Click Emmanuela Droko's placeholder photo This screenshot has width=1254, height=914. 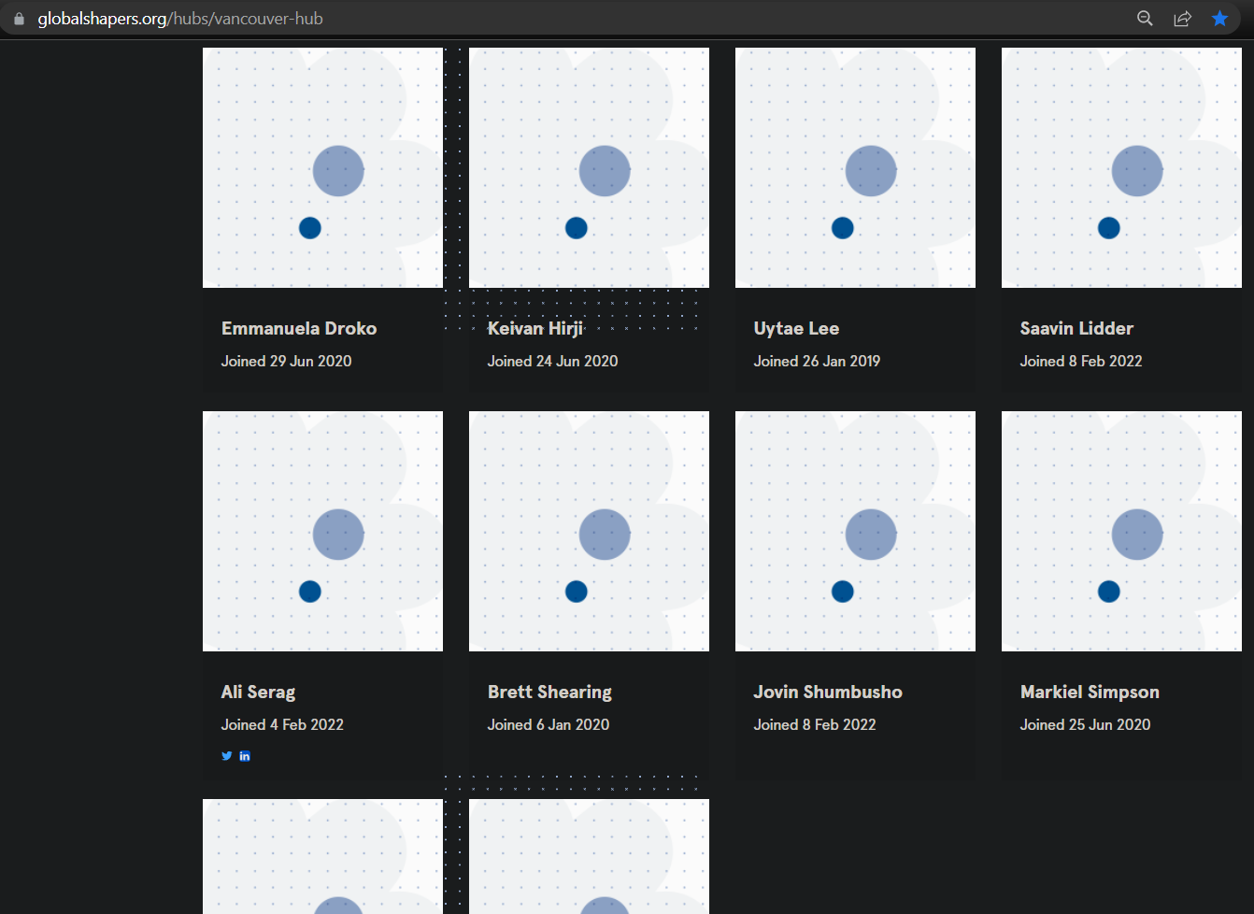pos(322,168)
